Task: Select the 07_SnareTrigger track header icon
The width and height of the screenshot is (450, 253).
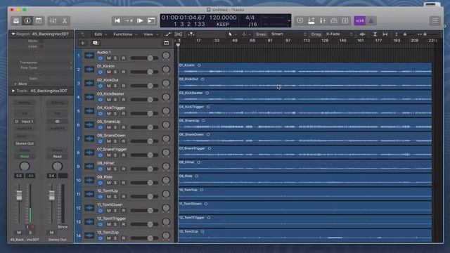Action: [x=89, y=153]
